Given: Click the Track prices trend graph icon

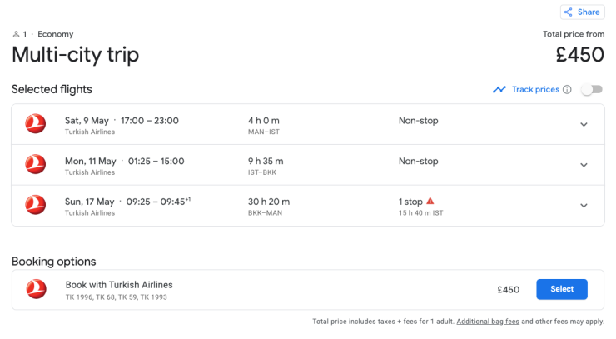Looking at the screenshot, I should click(x=499, y=90).
